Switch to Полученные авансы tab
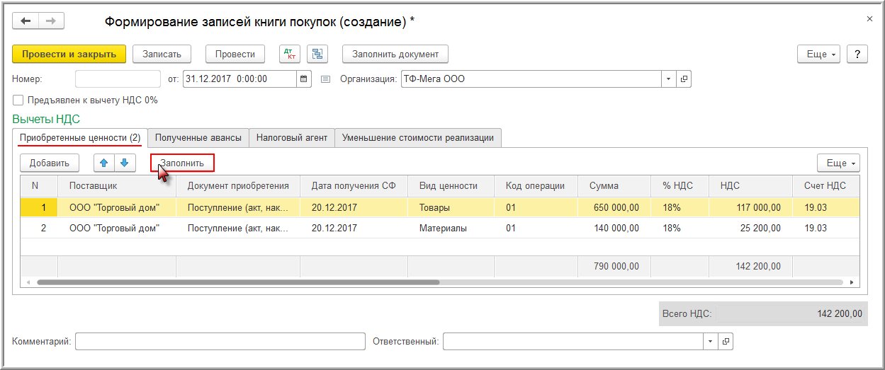Viewport: 885px width, 370px height. tap(198, 137)
